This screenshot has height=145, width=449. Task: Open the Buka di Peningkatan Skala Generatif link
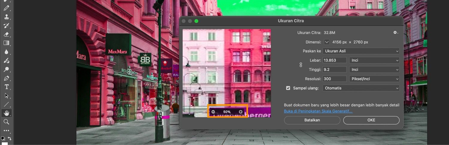(318, 111)
